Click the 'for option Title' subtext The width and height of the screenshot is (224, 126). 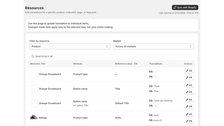click(x=81, y=106)
